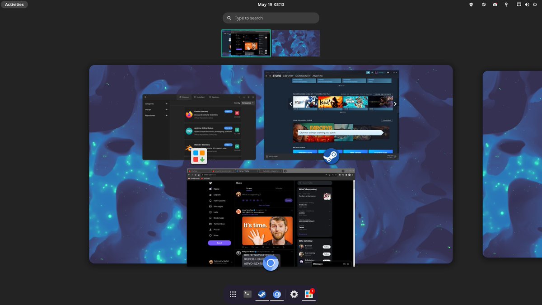Open the Sort by Relevance dropdown

248,103
